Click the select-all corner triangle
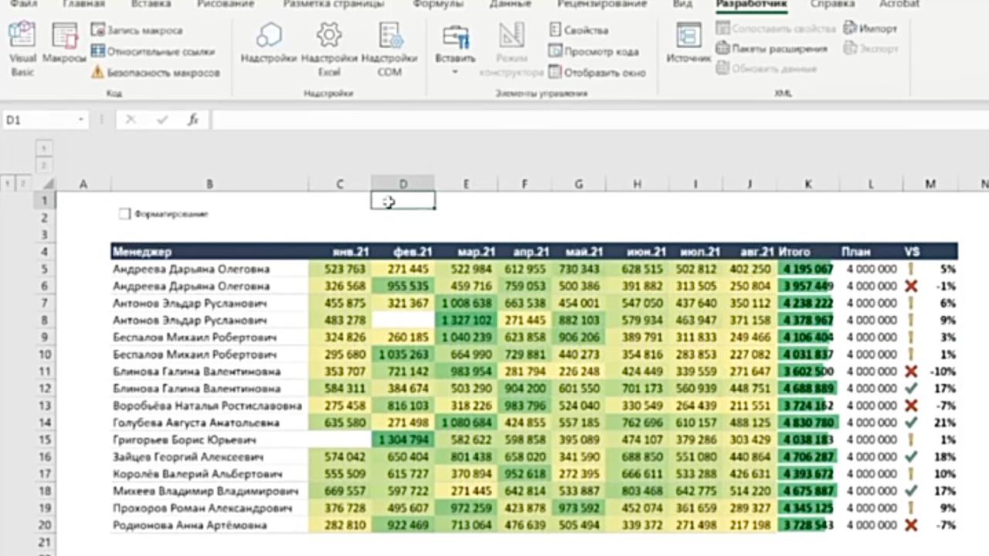 click(48, 184)
